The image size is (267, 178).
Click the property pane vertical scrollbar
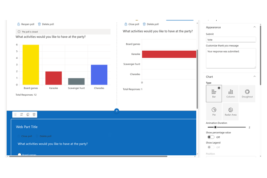tap(260, 55)
